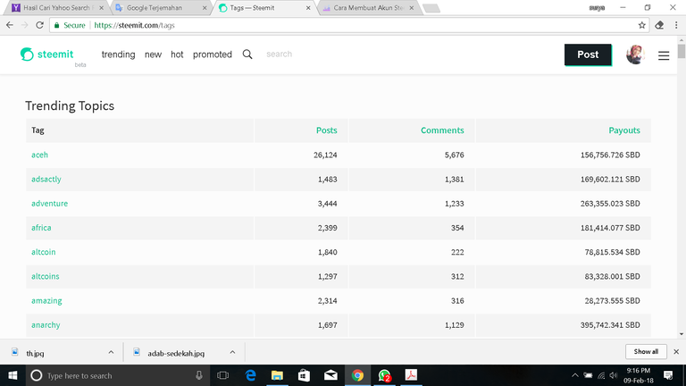
Task: Open the Mail app on the taskbar
Action: (330, 375)
